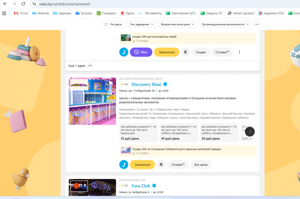Open the Закрыть ПС bookmark
300x199 pixels.
coord(212,13)
